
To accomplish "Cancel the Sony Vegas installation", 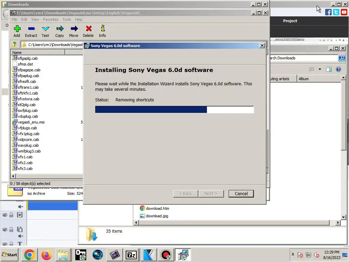I will 241,194.
